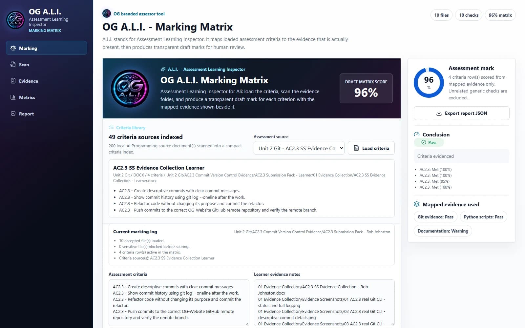The height and width of the screenshot is (328, 525).
Task: Click 'AC2.3: Met (85%)' list entry
Action: click(x=434, y=181)
